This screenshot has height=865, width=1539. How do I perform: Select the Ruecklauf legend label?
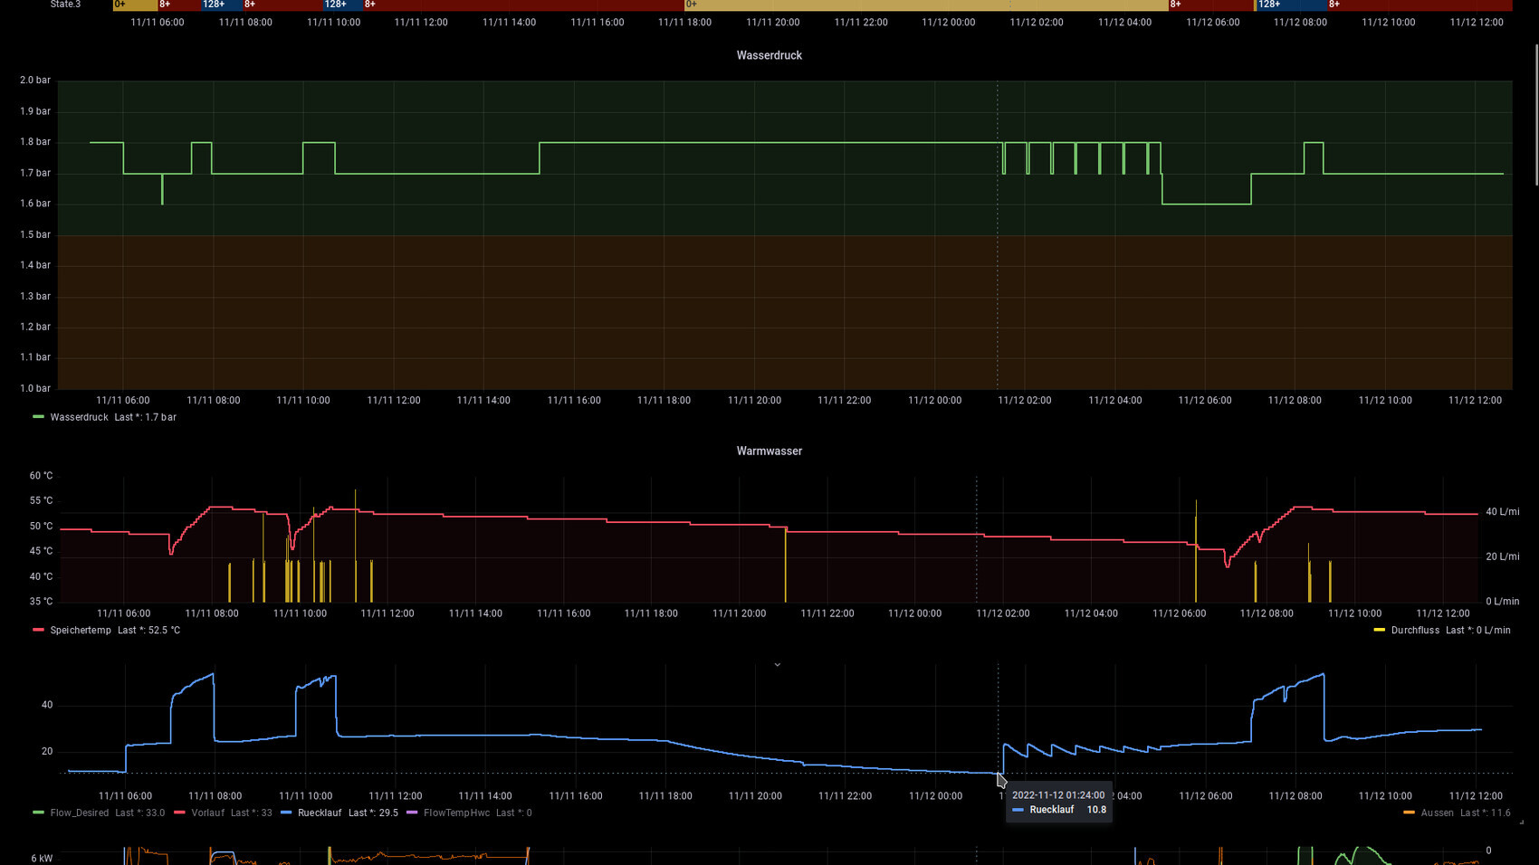[320, 813]
